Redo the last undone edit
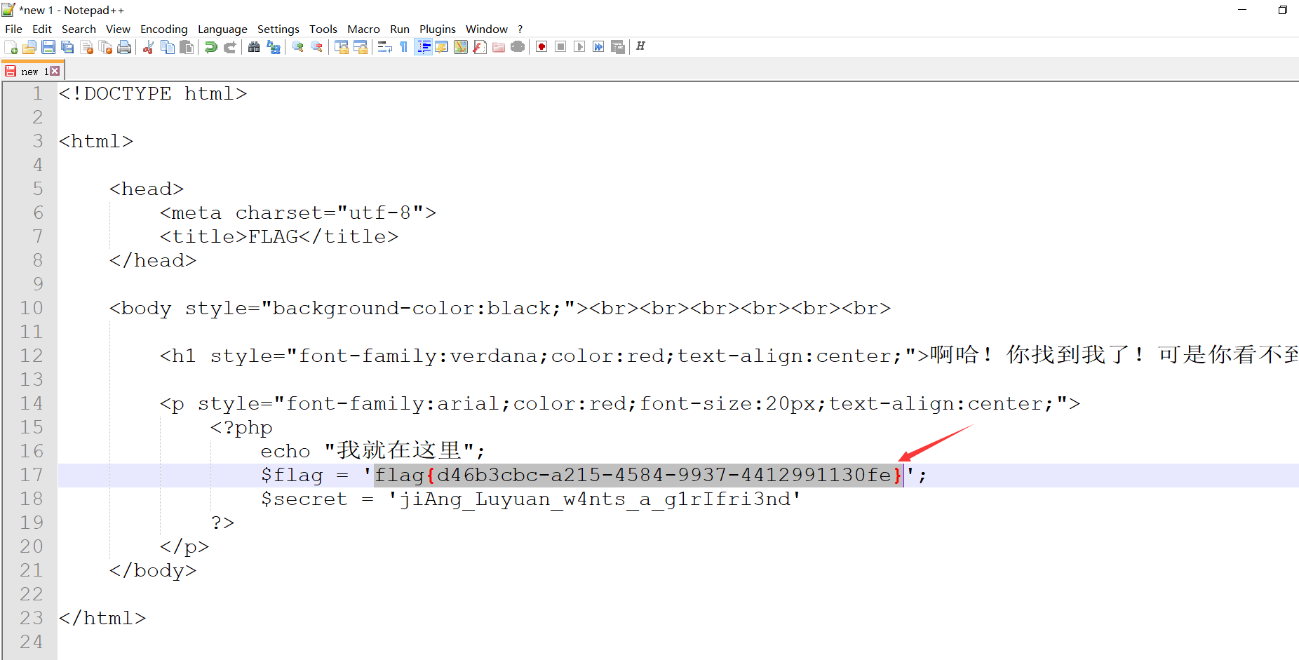 pos(229,47)
